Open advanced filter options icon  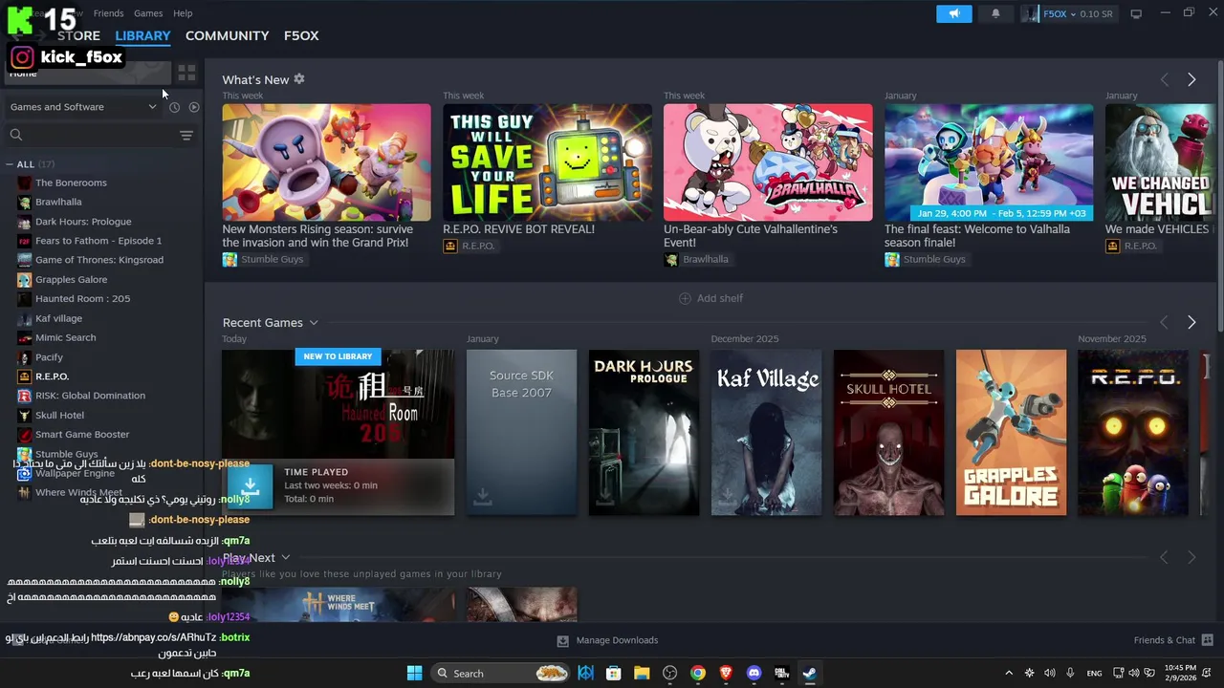tap(186, 135)
